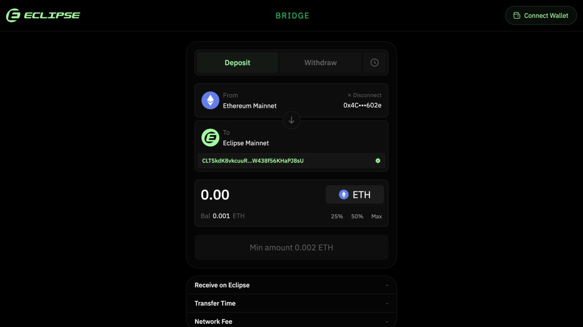The image size is (583, 327).
Task: Click the Eclipse logo in header
Action: pos(43,15)
